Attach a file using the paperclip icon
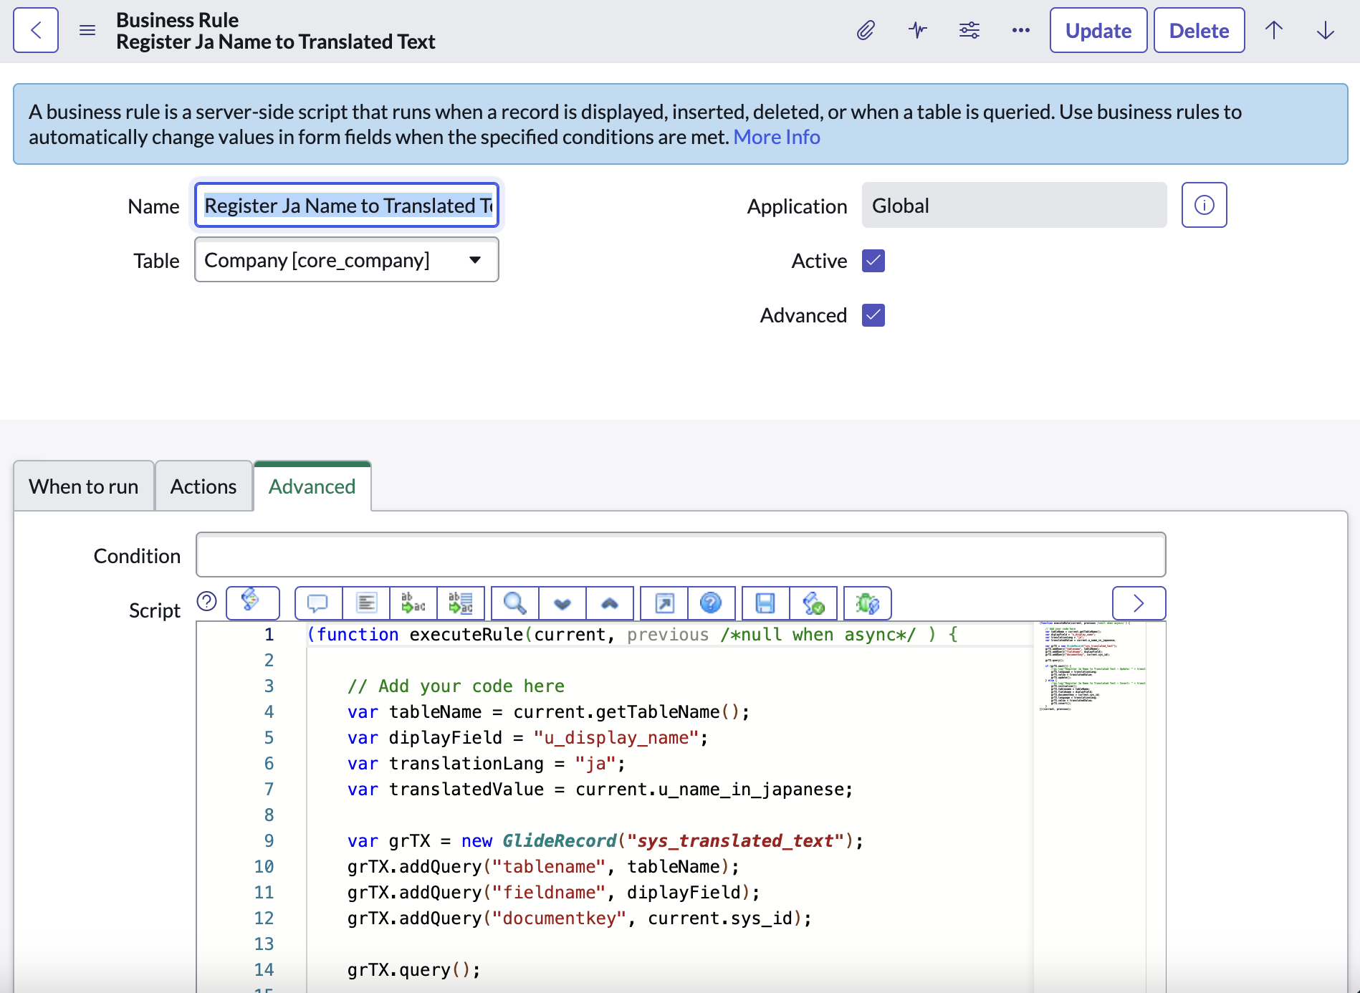1360x993 pixels. click(865, 30)
